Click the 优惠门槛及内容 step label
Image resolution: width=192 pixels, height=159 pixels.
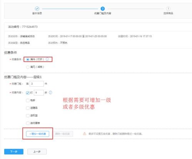103,13
